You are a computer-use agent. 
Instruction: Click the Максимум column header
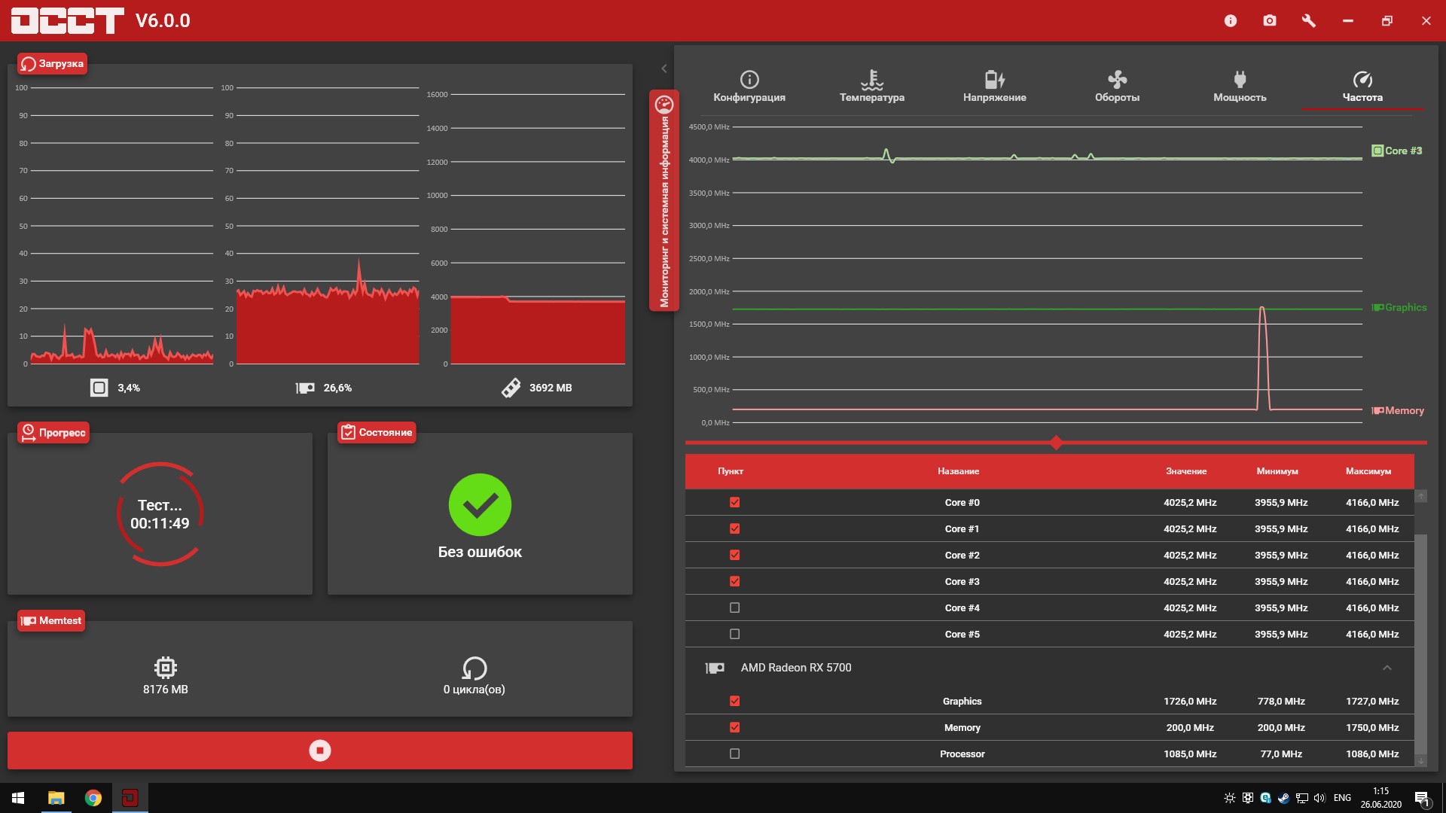[x=1368, y=471]
